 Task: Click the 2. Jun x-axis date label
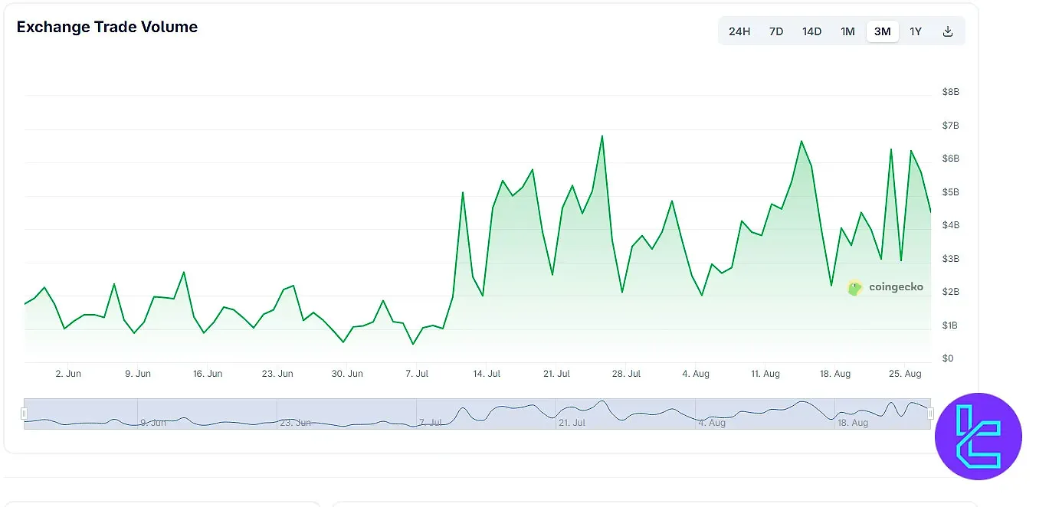coord(68,374)
